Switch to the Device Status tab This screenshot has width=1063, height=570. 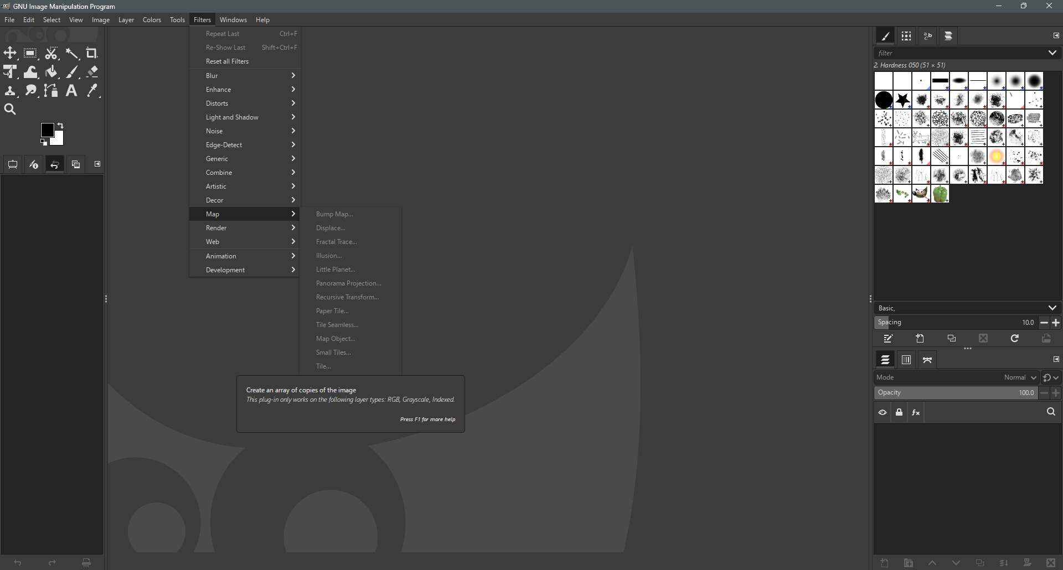pos(34,164)
